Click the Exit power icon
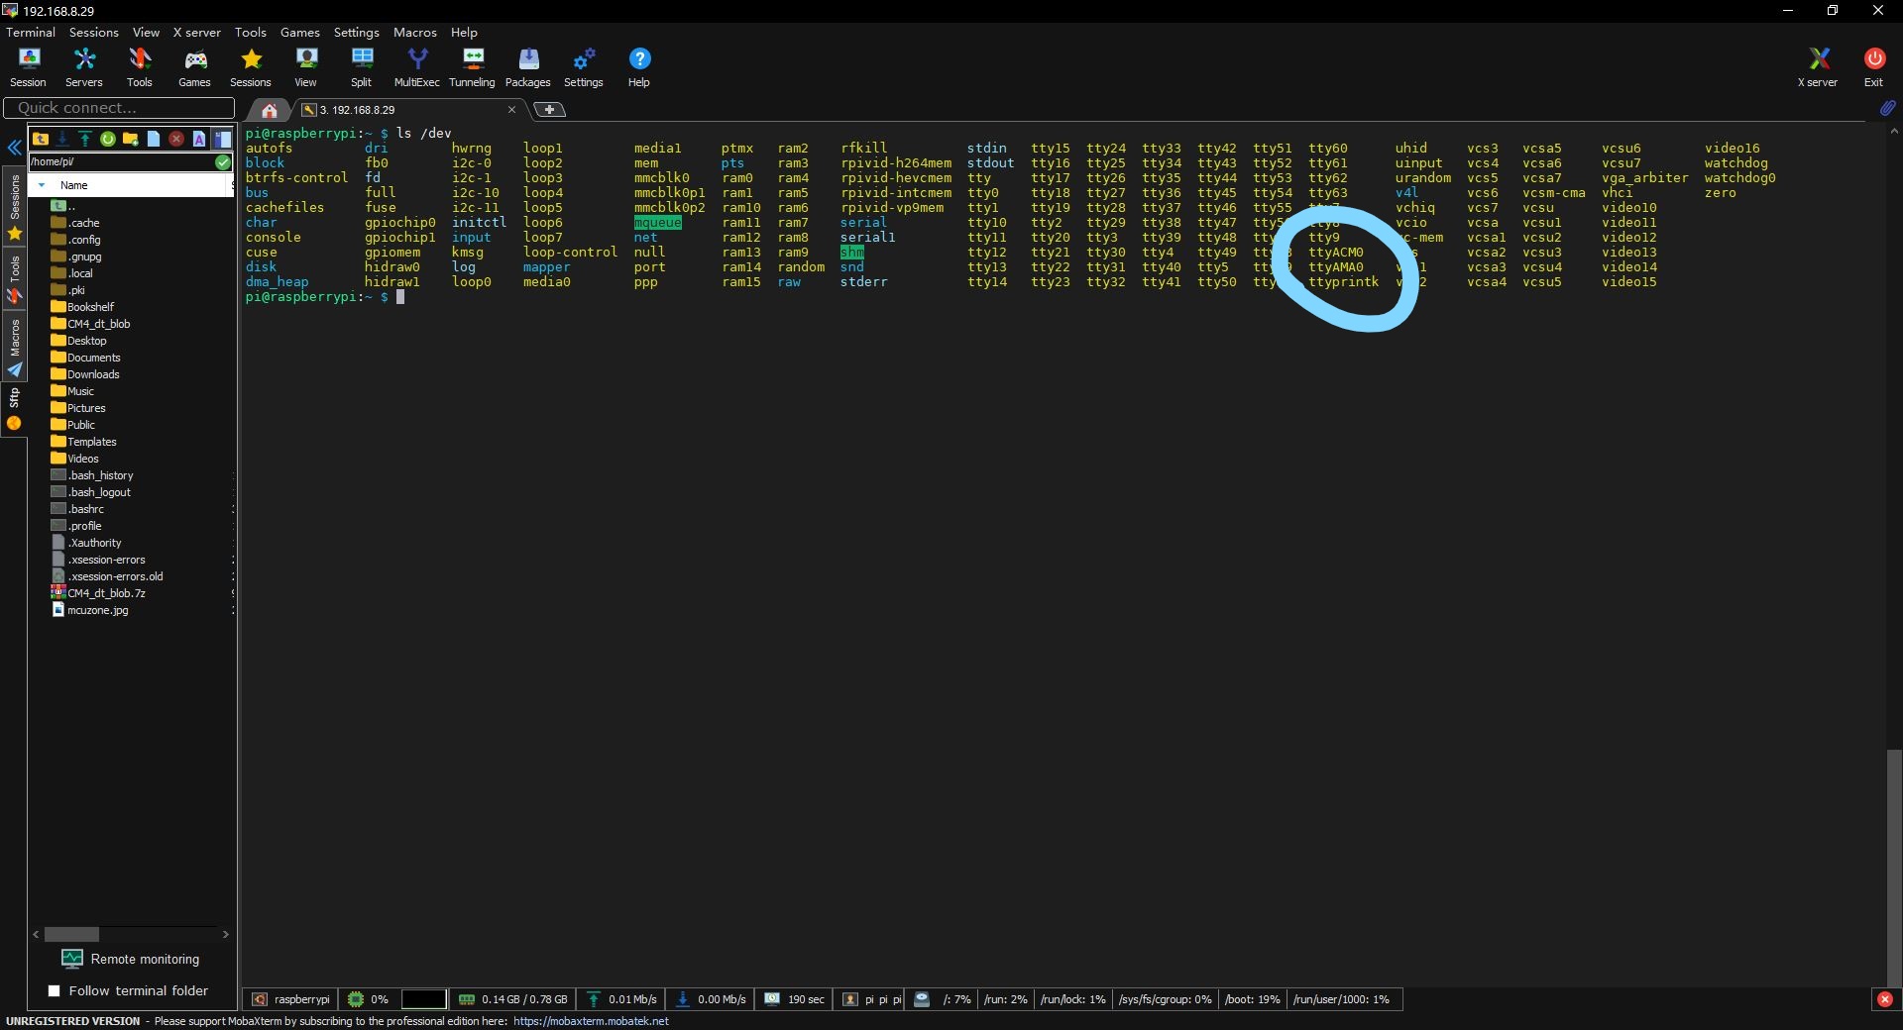The height and width of the screenshot is (1030, 1903). pyautogui.click(x=1873, y=67)
